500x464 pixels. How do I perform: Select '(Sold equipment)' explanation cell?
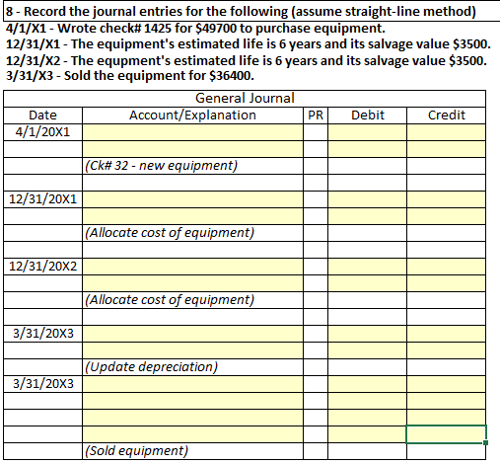click(x=192, y=451)
